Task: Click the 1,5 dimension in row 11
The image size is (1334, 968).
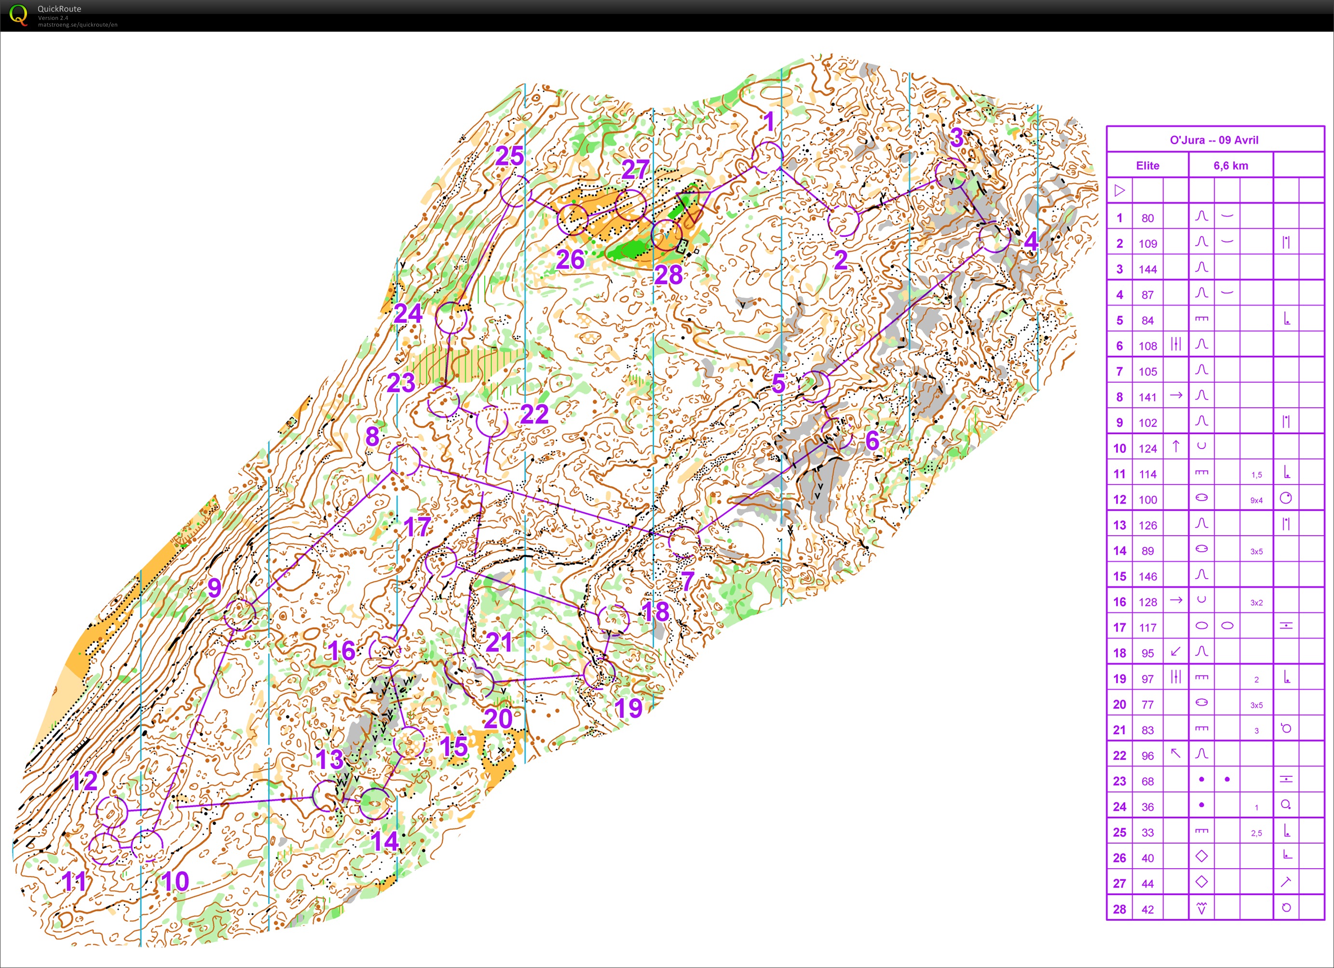Action: 1256,474
